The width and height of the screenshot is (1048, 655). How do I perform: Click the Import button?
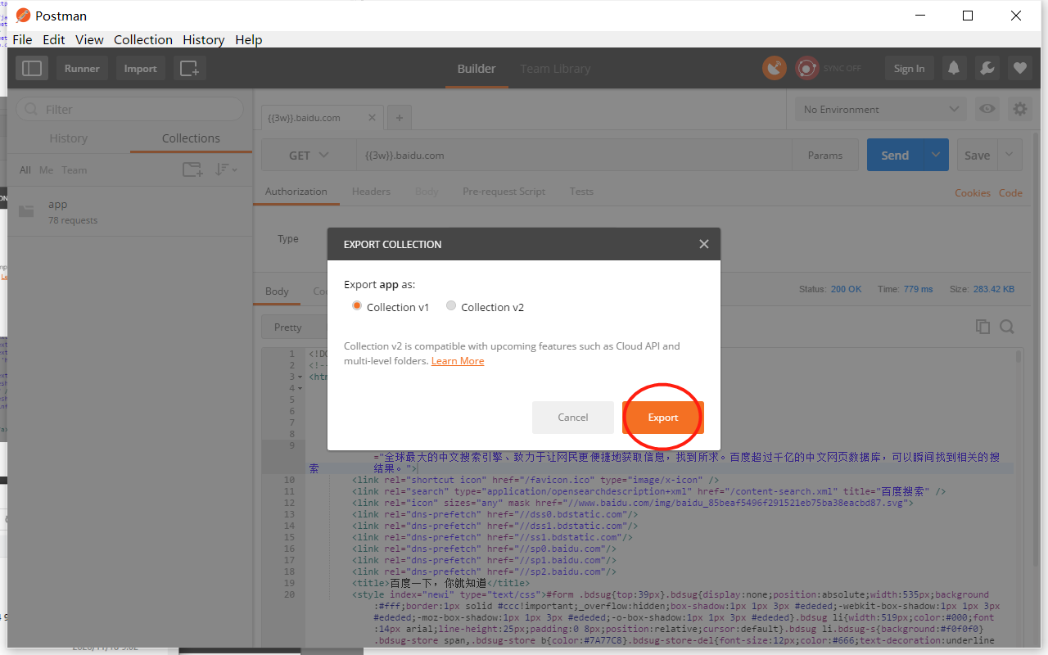click(x=140, y=69)
